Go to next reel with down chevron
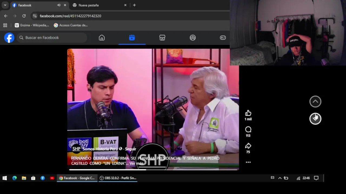This screenshot has height=194, width=346. tap(315, 119)
